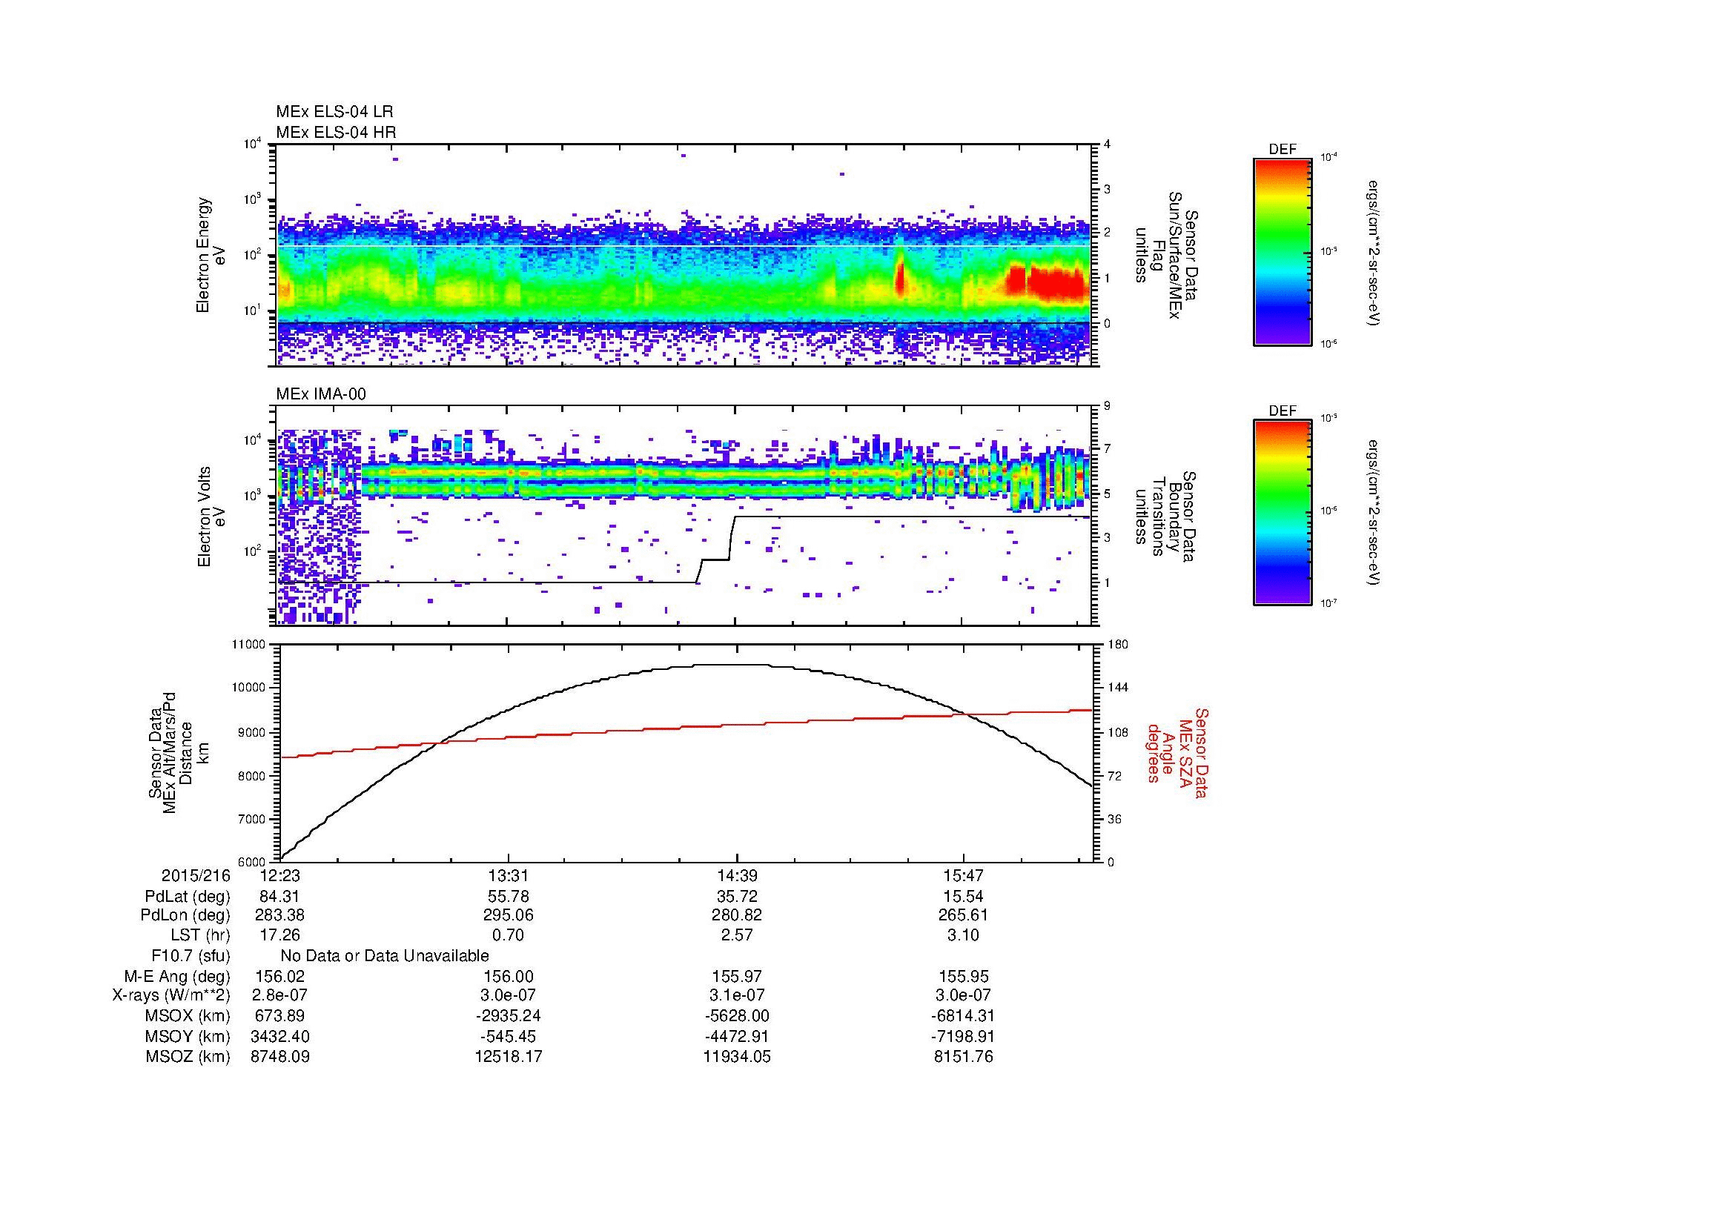Viewport: 1734px width, 1225px height.
Task: Click the PdLon value 283.38
Action: click(280, 915)
